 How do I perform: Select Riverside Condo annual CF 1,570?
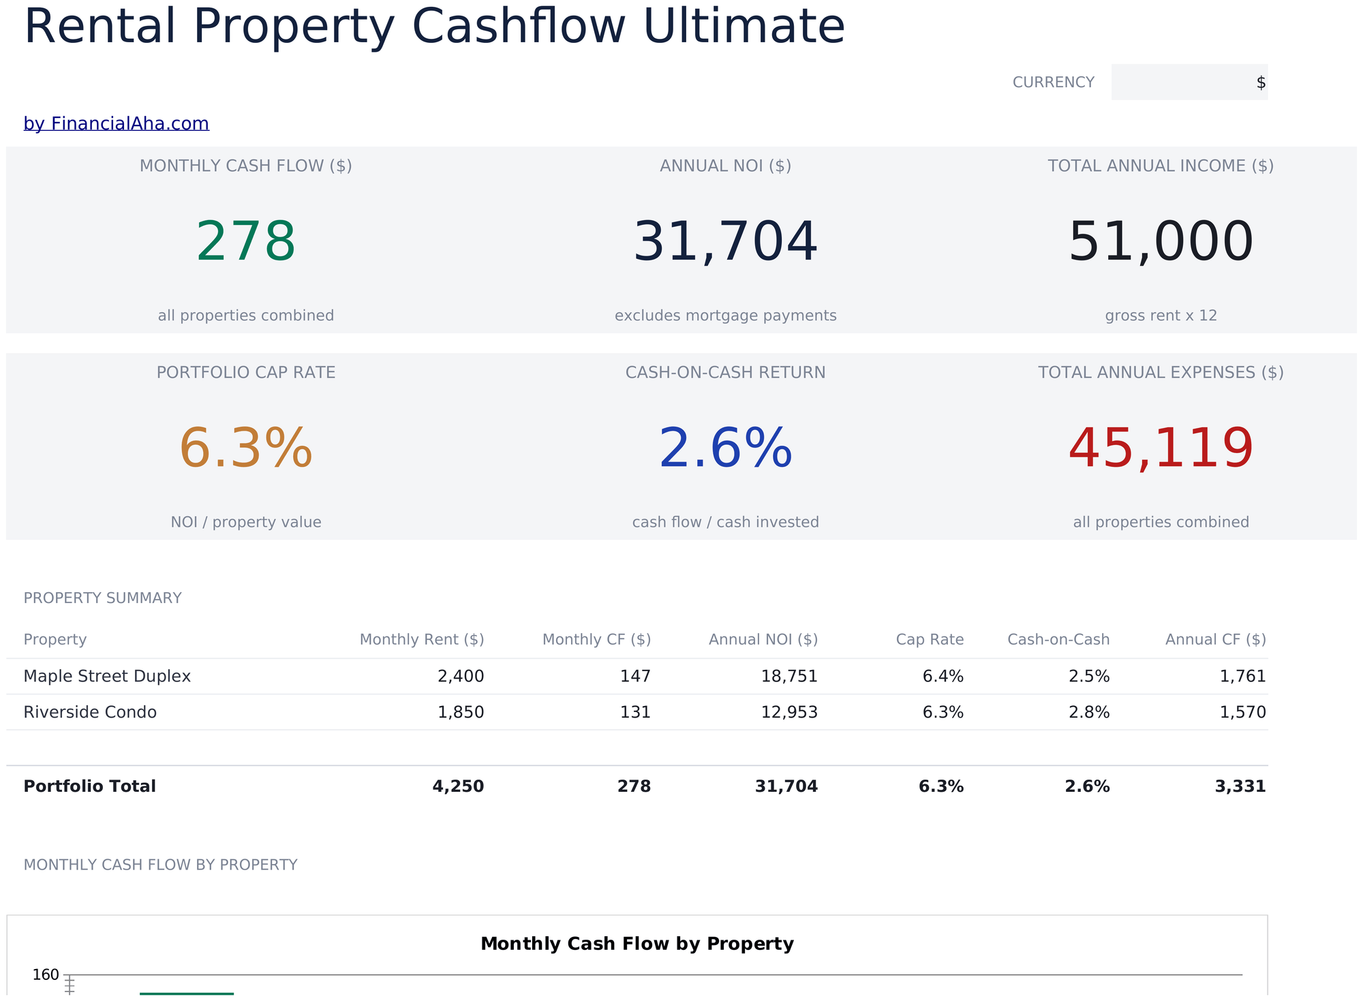pos(1243,713)
